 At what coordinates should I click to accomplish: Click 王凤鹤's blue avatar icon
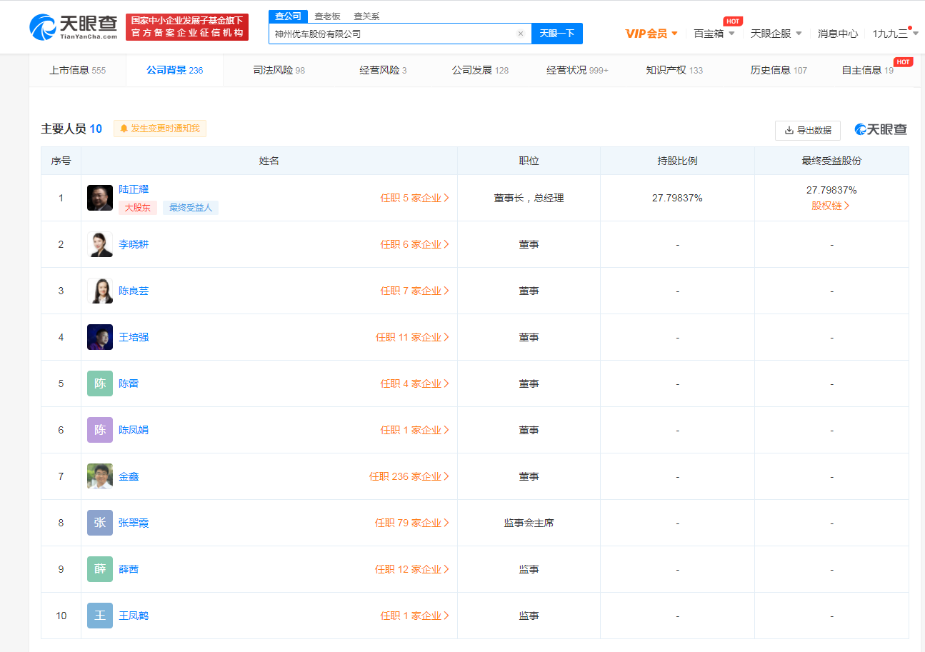[100, 616]
